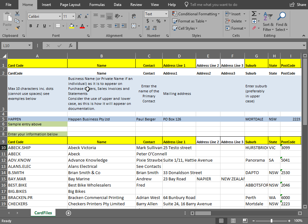Click the AutoSum sigma icon
308x224 pixels.
tap(254, 14)
